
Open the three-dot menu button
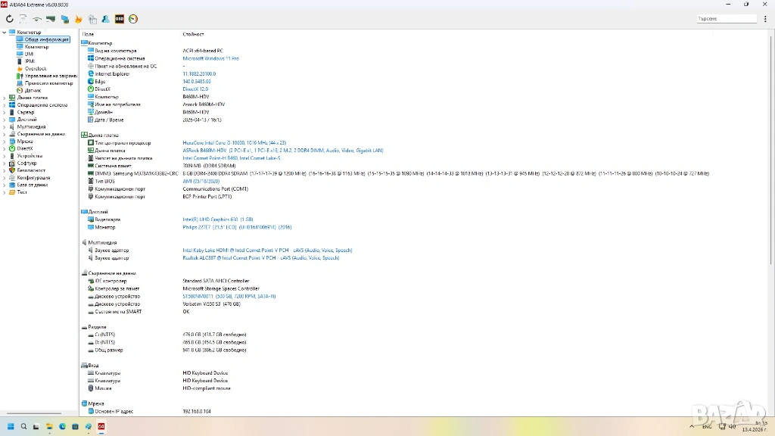coord(765,19)
